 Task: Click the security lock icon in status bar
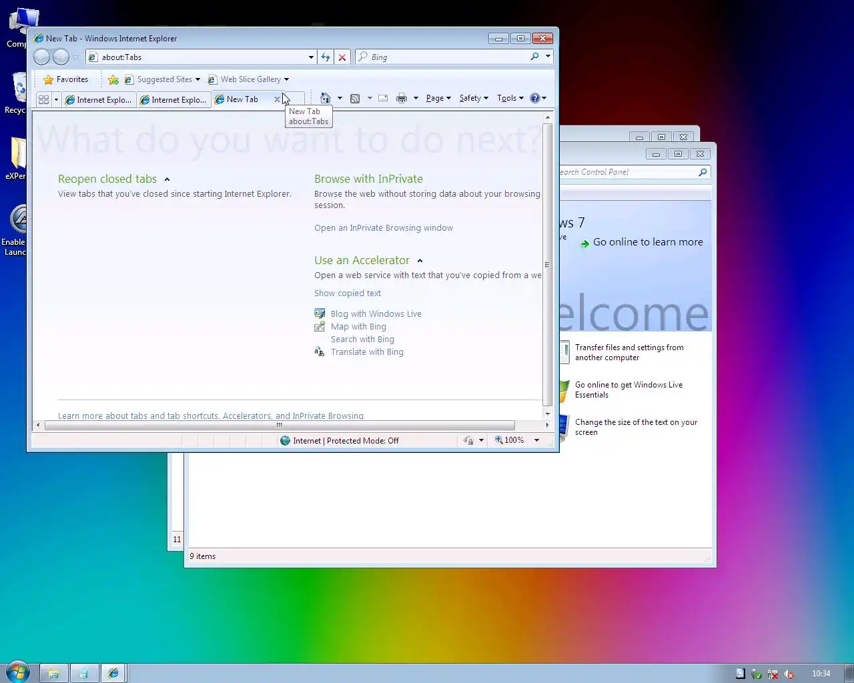tap(468, 440)
